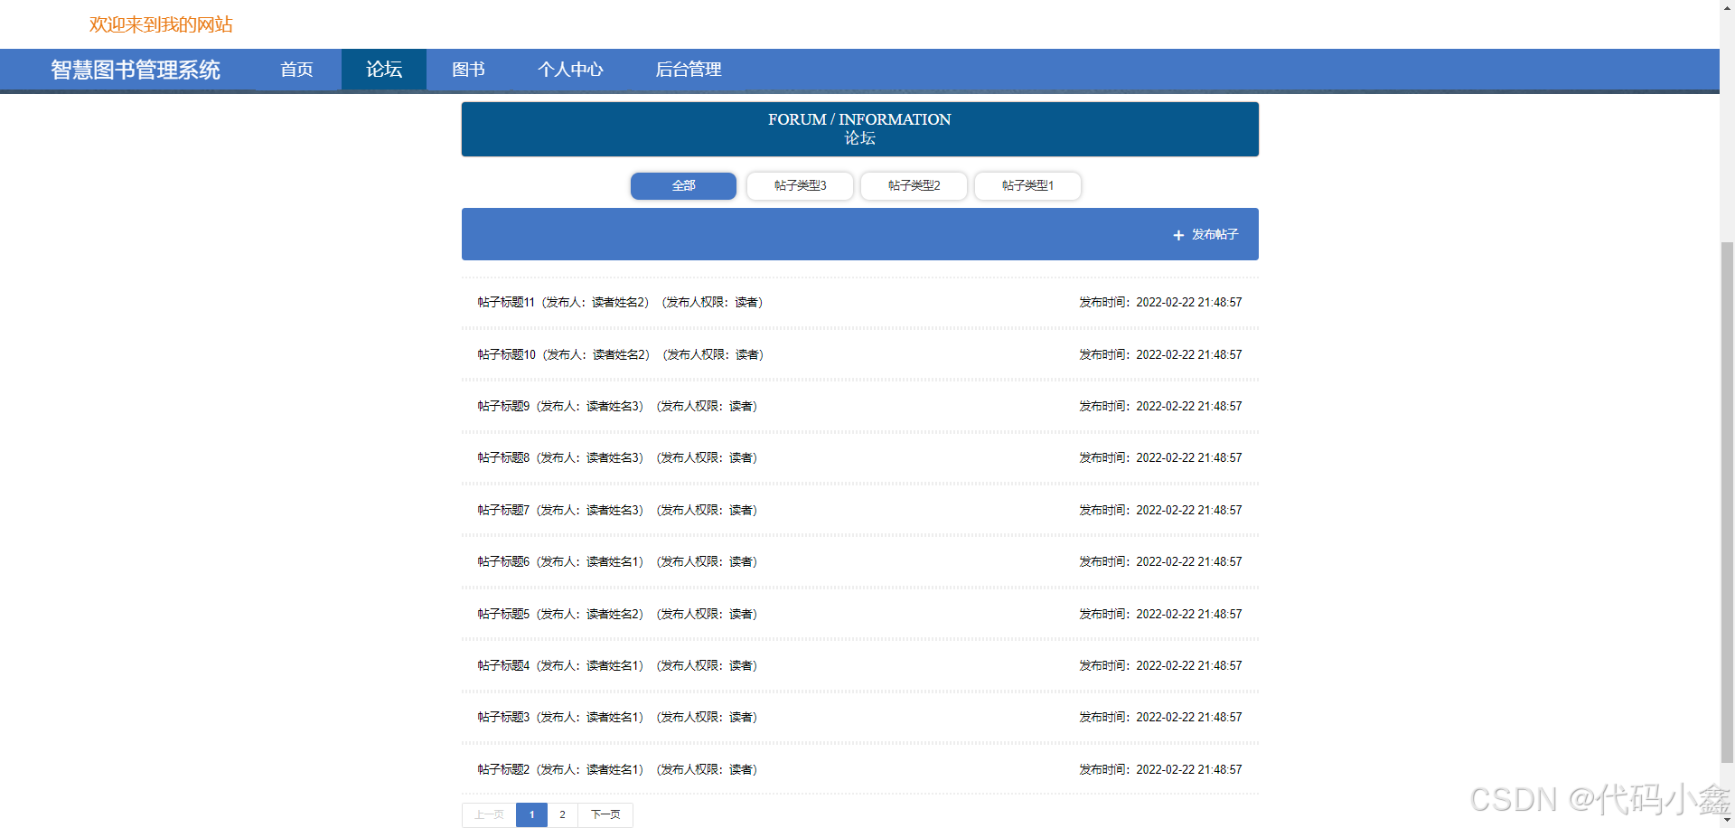Select the 论坛 navigation tab

384,70
